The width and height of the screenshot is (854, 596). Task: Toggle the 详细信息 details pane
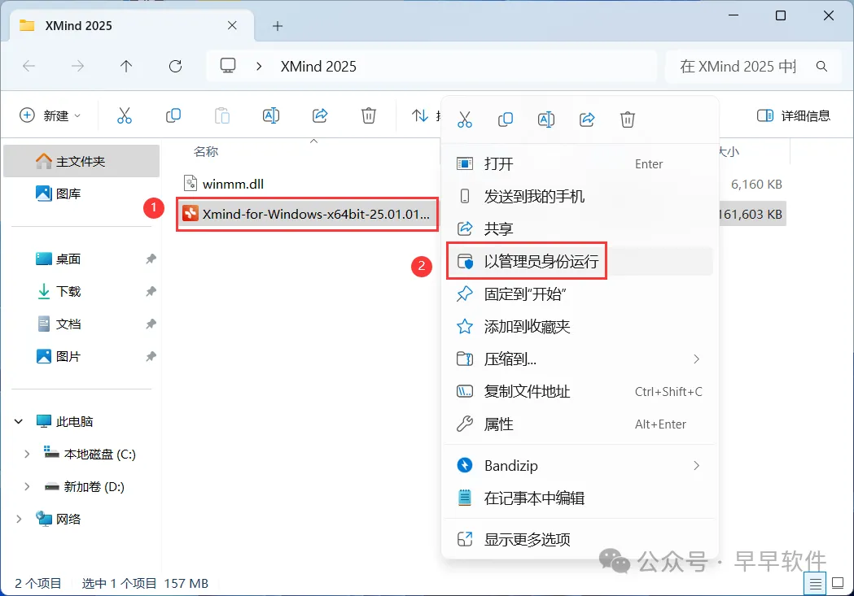tap(794, 115)
